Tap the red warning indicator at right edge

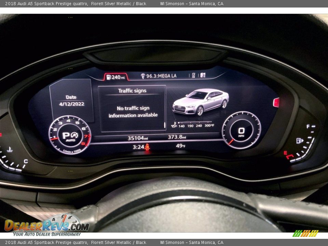[276, 103]
